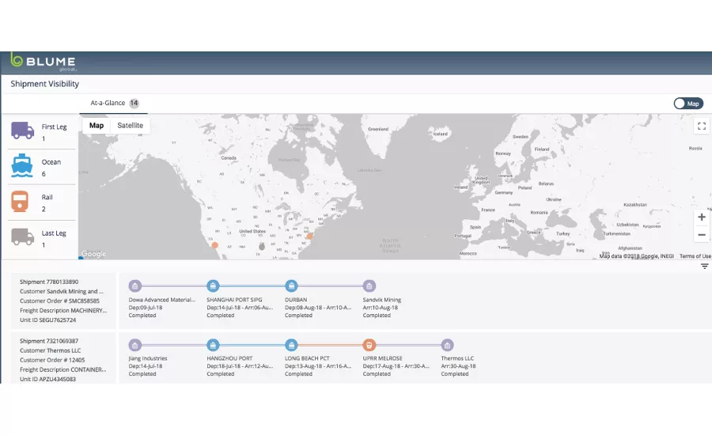Click the Ocean label
Image resolution: width=712 pixels, height=435 pixels.
click(x=51, y=162)
